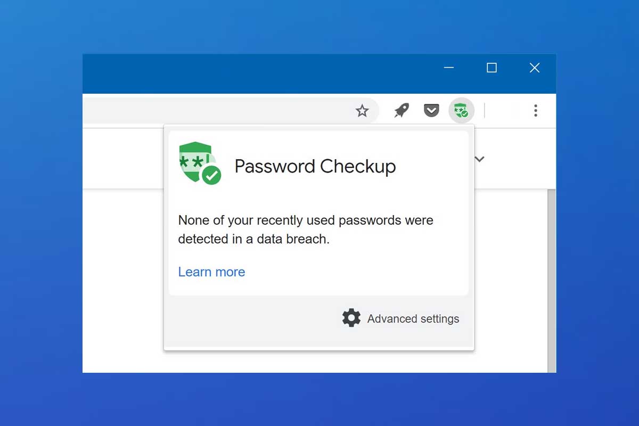This screenshot has width=639, height=426.
Task: Click the Password Checkup heading text
Action: (x=315, y=167)
